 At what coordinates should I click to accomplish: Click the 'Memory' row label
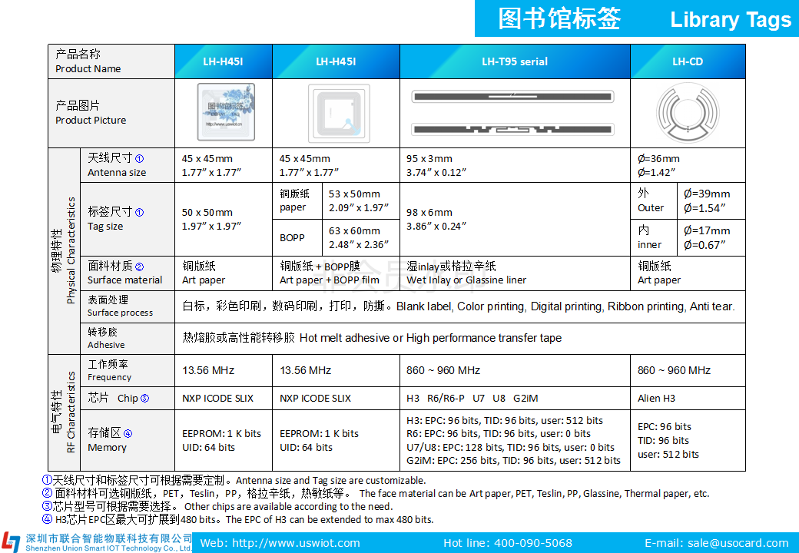point(107,448)
